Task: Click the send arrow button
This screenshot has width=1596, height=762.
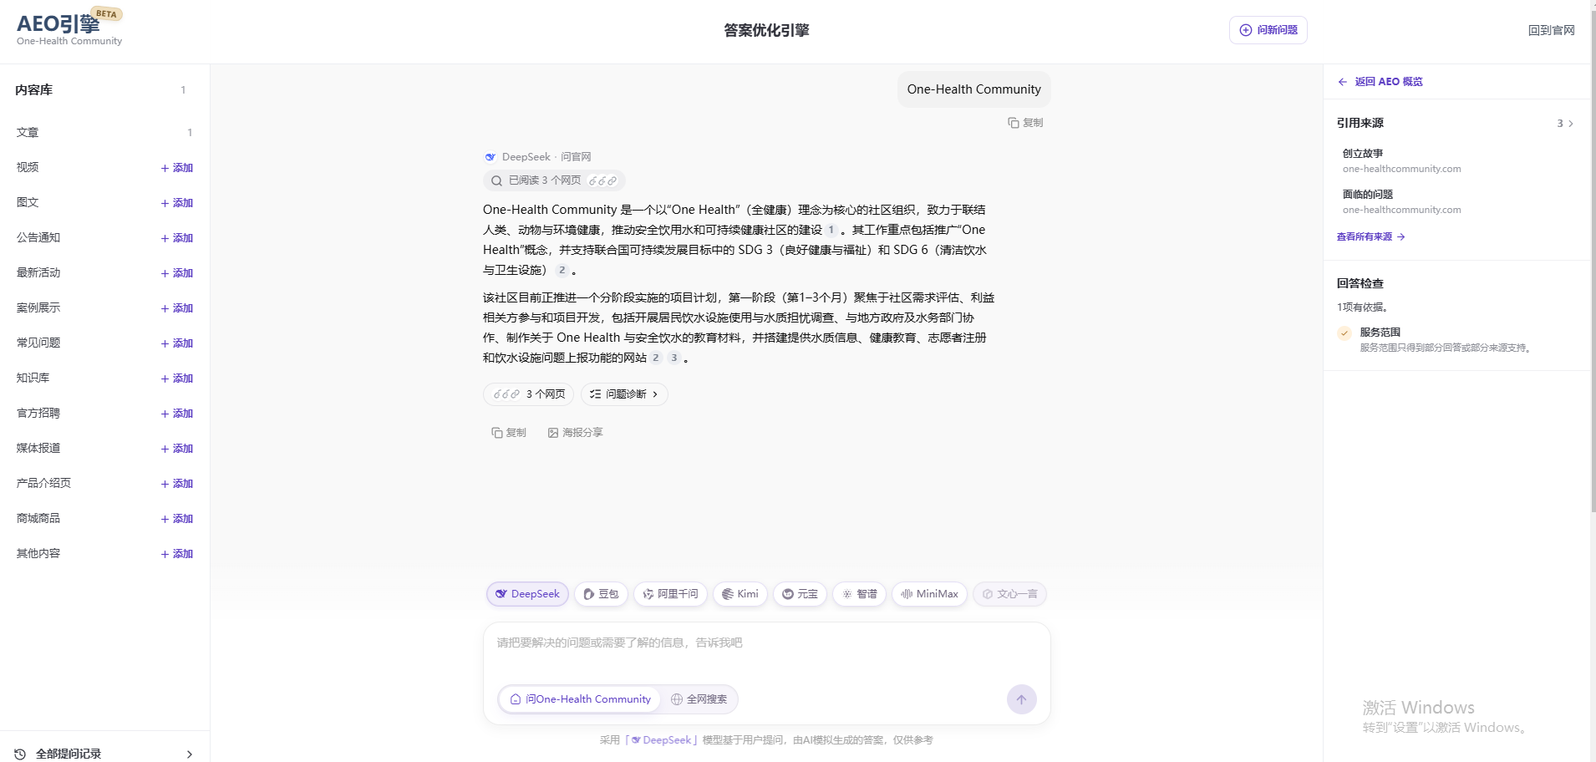Action: tap(1021, 699)
